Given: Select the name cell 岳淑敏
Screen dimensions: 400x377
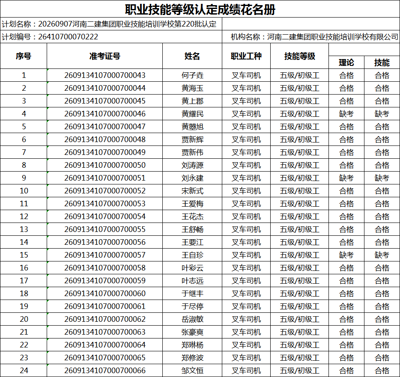Looking at the screenshot, I should click(192, 319).
